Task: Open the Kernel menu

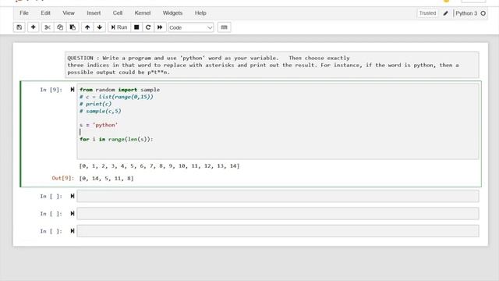Action: click(142, 13)
